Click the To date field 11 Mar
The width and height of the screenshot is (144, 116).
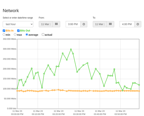[100, 24]
